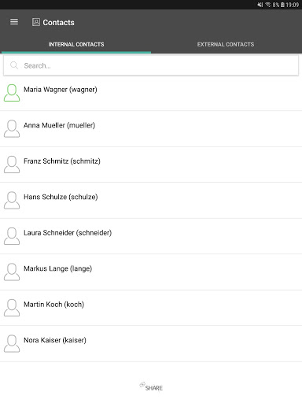Tap Anna Mueller's avatar icon
The image size is (302, 403).
(12, 128)
